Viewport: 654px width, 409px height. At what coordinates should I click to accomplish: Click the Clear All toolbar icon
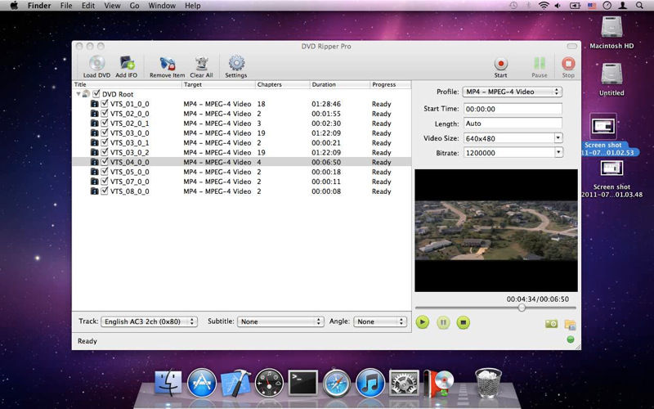click(202, 64)
